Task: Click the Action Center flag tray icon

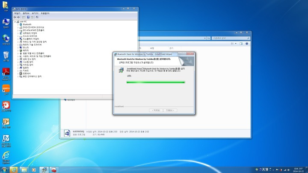Action: (277, 170)
